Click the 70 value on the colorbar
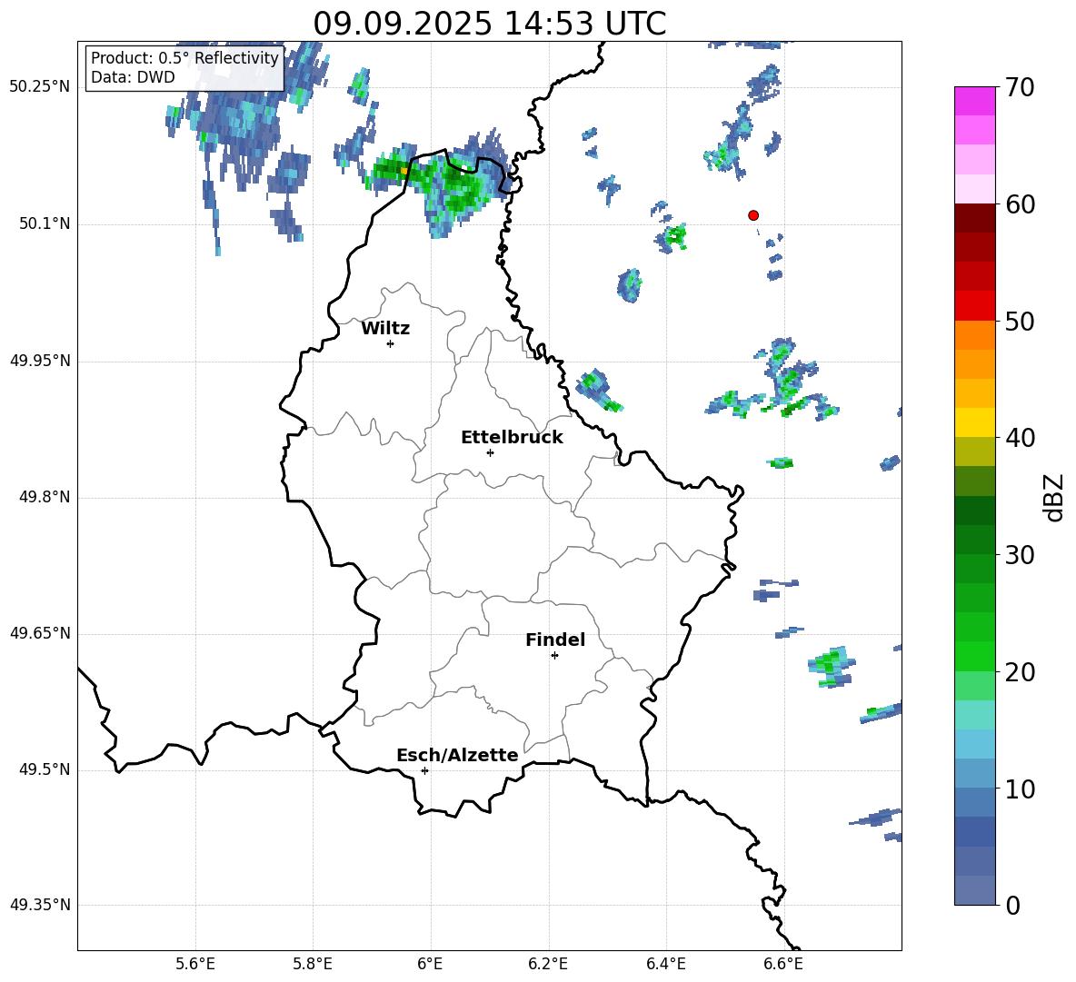 [x=1020, y=88]
